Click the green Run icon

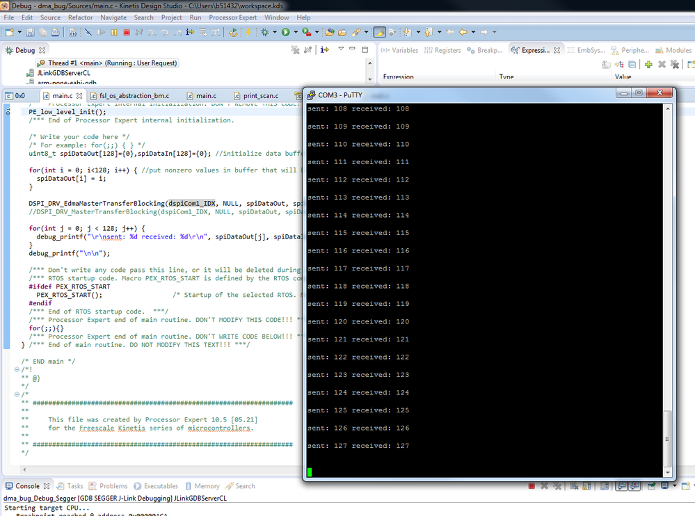click(x=286, y=32)
